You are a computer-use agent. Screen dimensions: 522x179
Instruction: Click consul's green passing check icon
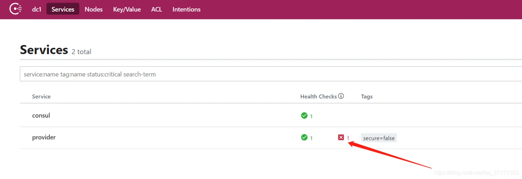pyautogui.click(x=304, y=116)
